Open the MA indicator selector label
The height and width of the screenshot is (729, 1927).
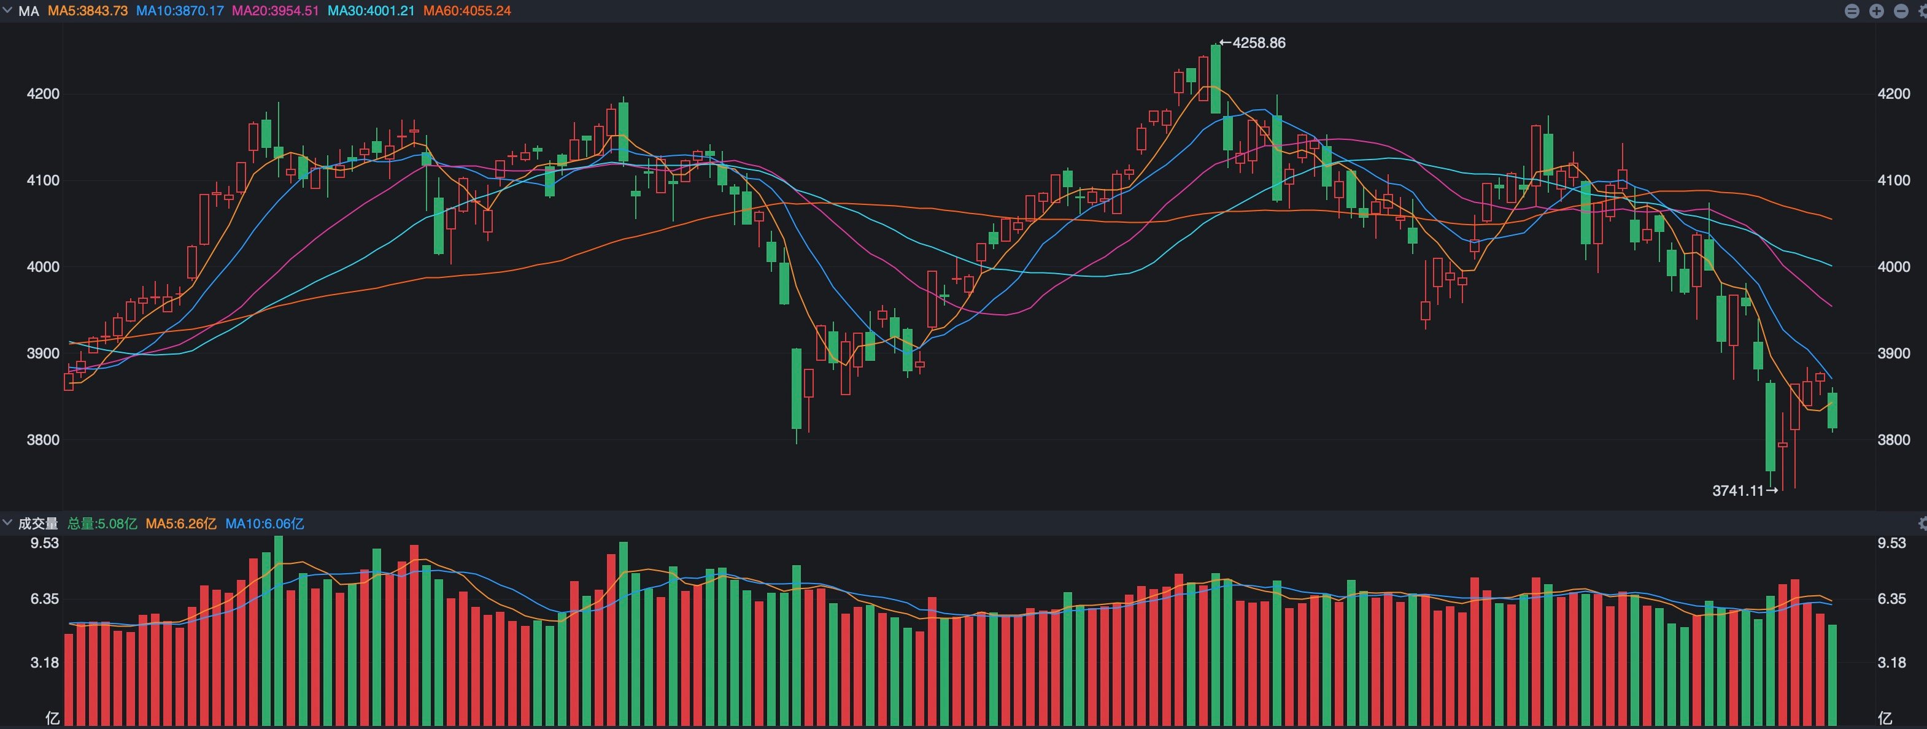click(x=28, y=11)
